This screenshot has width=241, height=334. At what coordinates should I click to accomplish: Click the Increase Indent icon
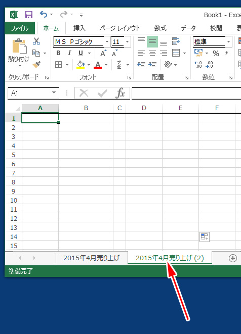point(152,65)
